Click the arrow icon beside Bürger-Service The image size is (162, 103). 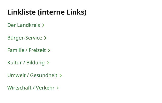[x=45, y=38]
